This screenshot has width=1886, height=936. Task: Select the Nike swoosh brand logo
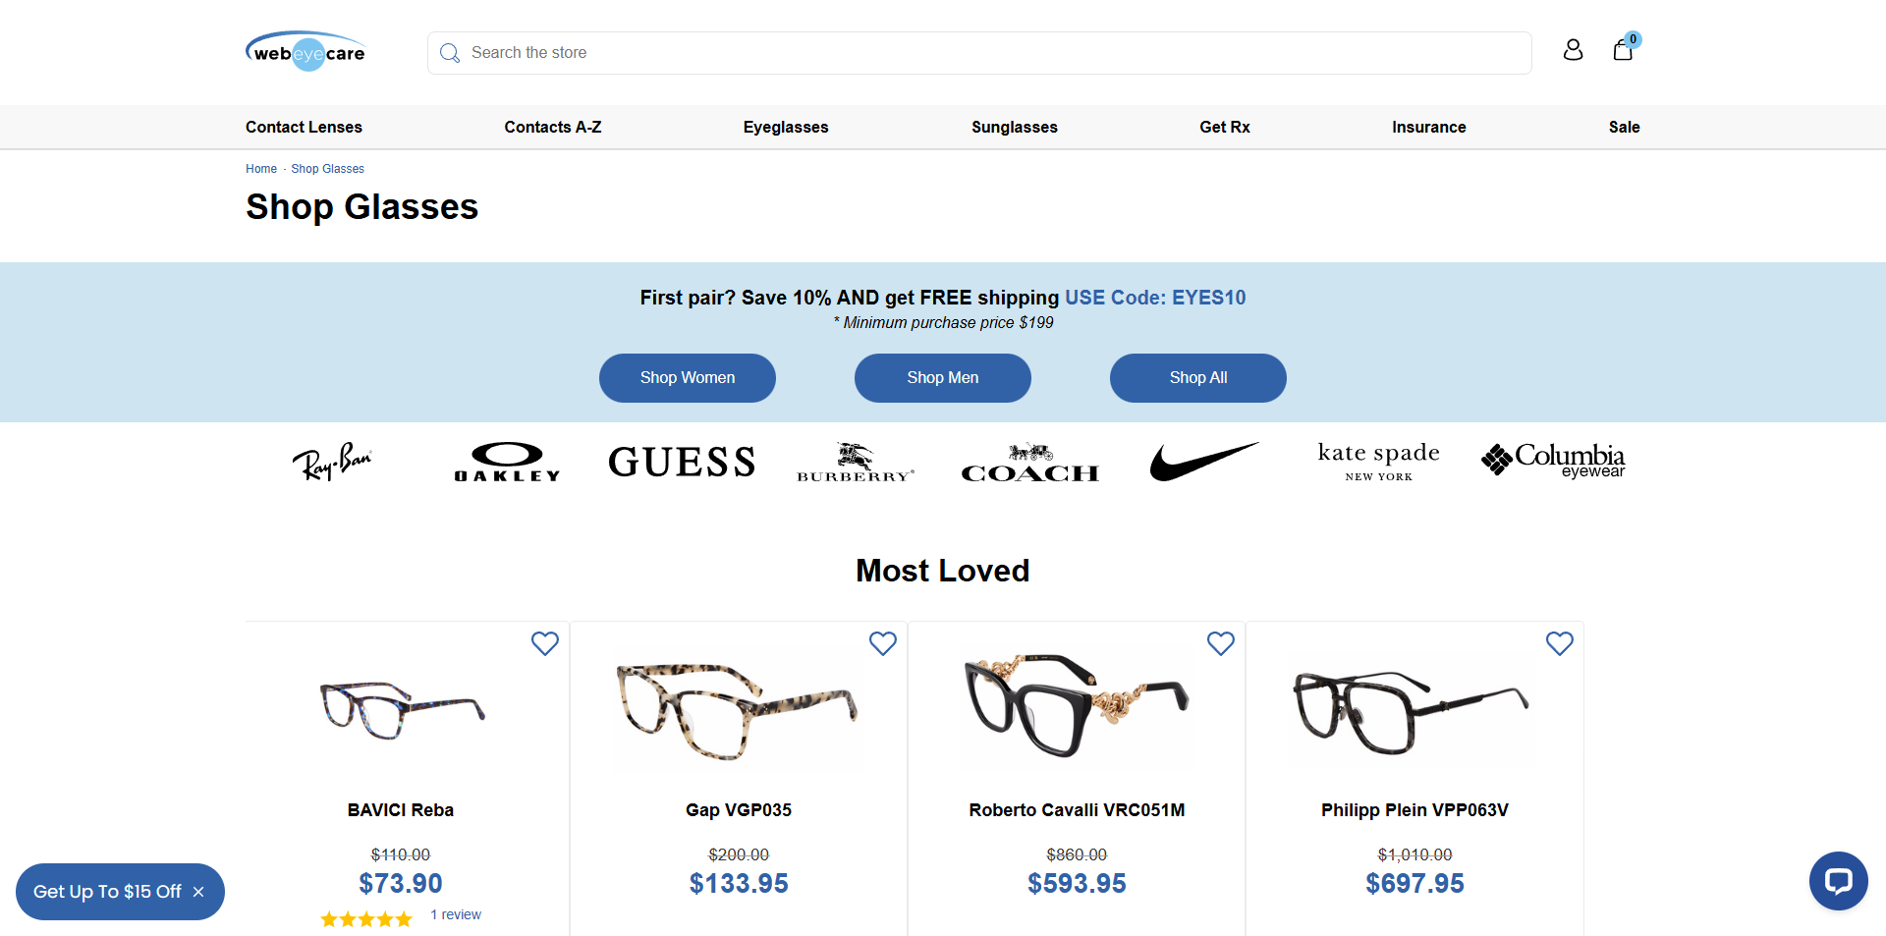click(1203, 461)
